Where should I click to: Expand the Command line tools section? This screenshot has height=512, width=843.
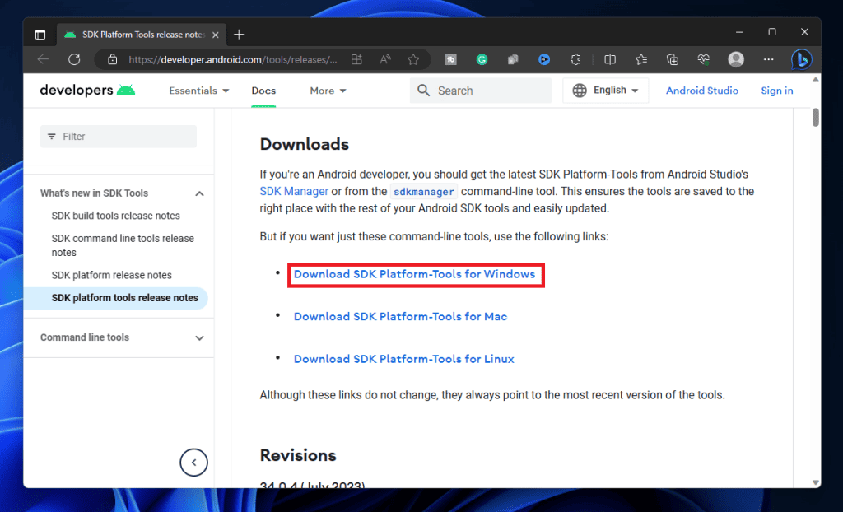point(198,337)
